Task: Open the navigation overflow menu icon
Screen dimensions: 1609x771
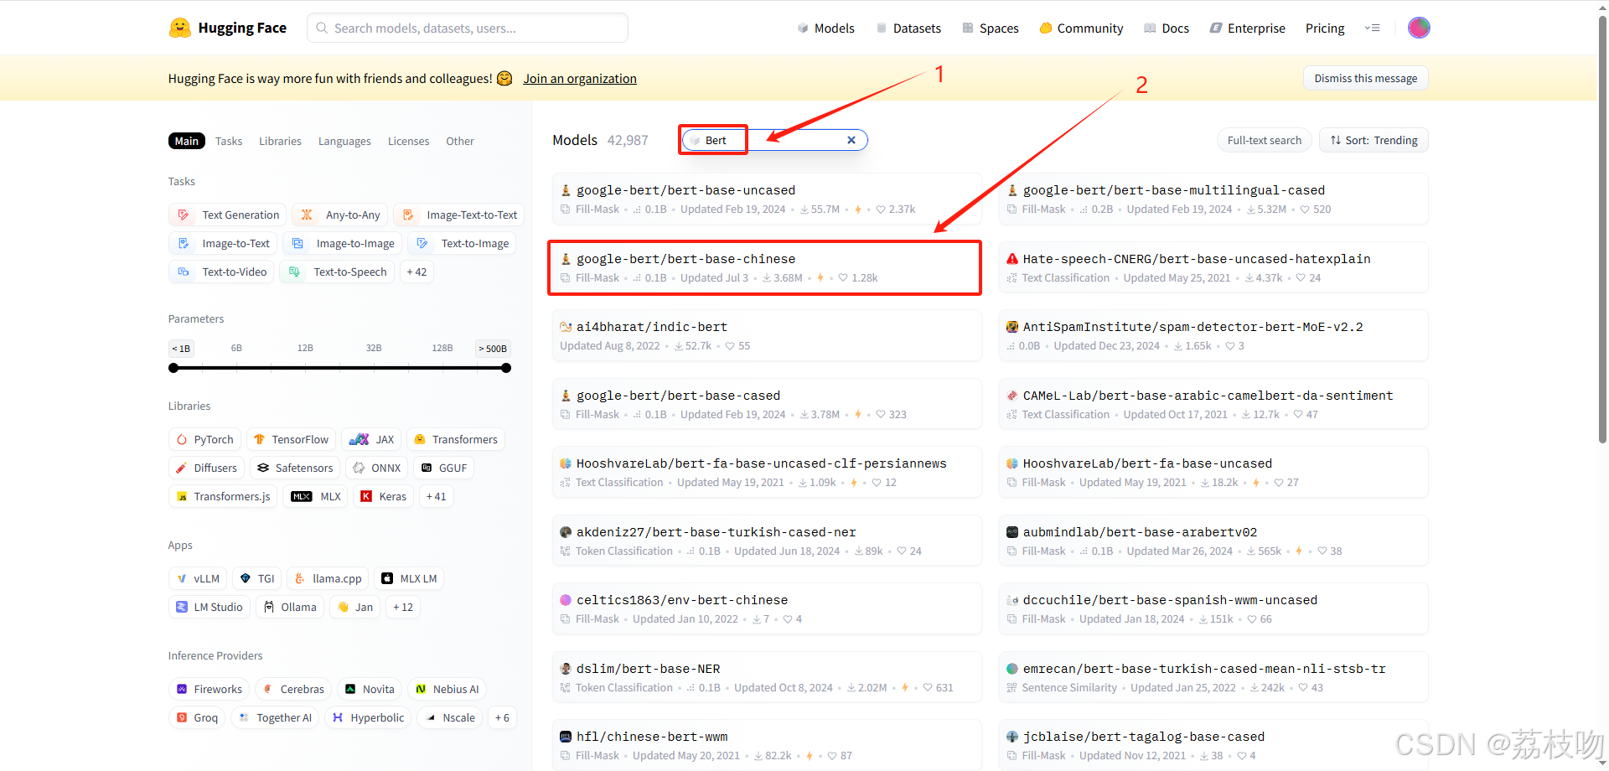Action: point(1372,28)
